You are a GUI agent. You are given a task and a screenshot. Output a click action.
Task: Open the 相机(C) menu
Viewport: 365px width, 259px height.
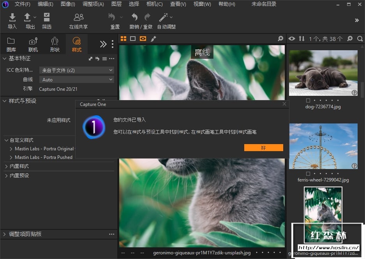pos(154,4)
